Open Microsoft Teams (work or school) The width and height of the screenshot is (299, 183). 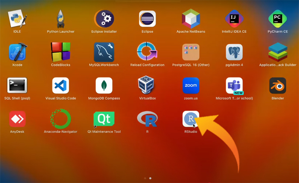pos(234,86)
